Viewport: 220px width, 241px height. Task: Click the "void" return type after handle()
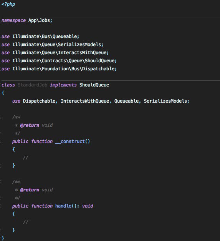[x=88, y=206]
